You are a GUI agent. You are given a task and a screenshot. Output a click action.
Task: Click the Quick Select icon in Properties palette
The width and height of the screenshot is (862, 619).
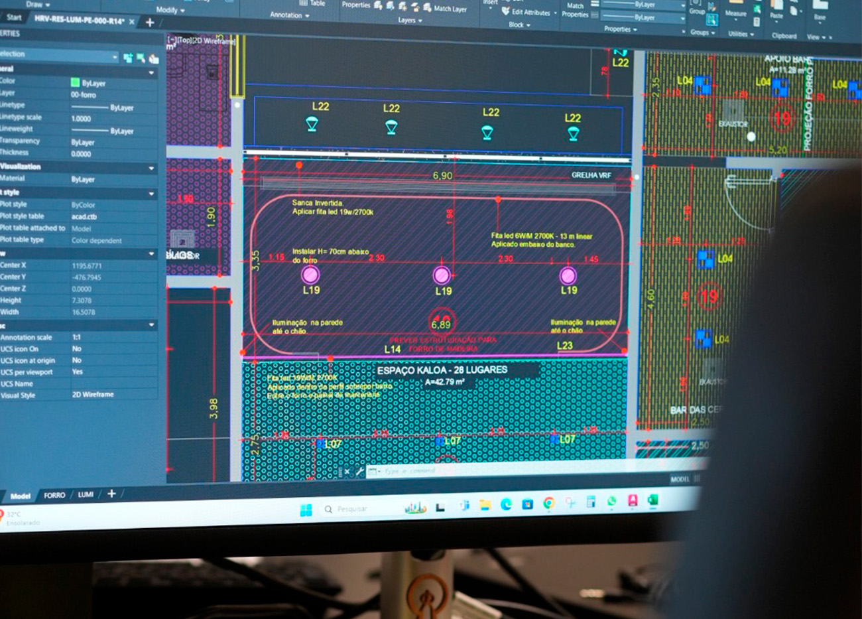[154, 59]
